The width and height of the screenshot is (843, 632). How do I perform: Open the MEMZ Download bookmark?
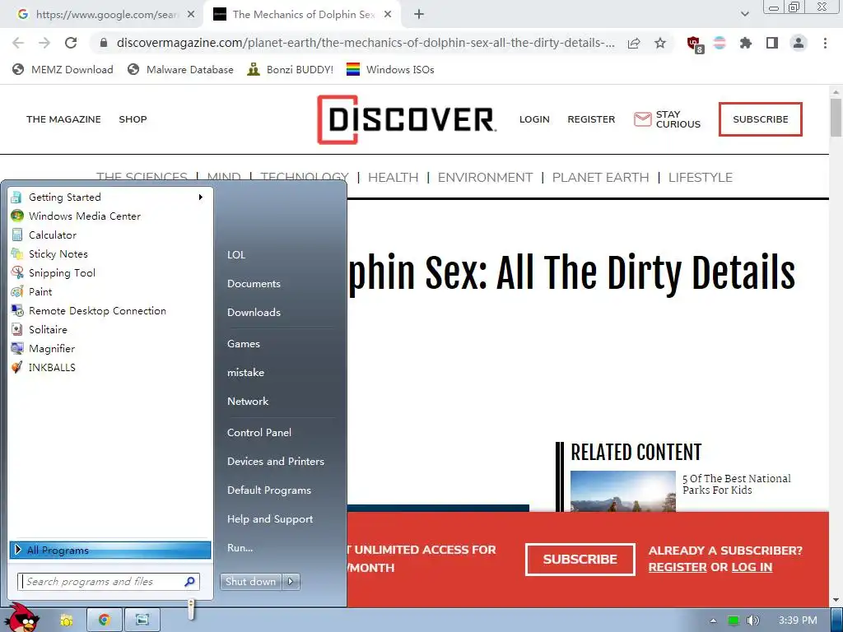click(63, 69)
